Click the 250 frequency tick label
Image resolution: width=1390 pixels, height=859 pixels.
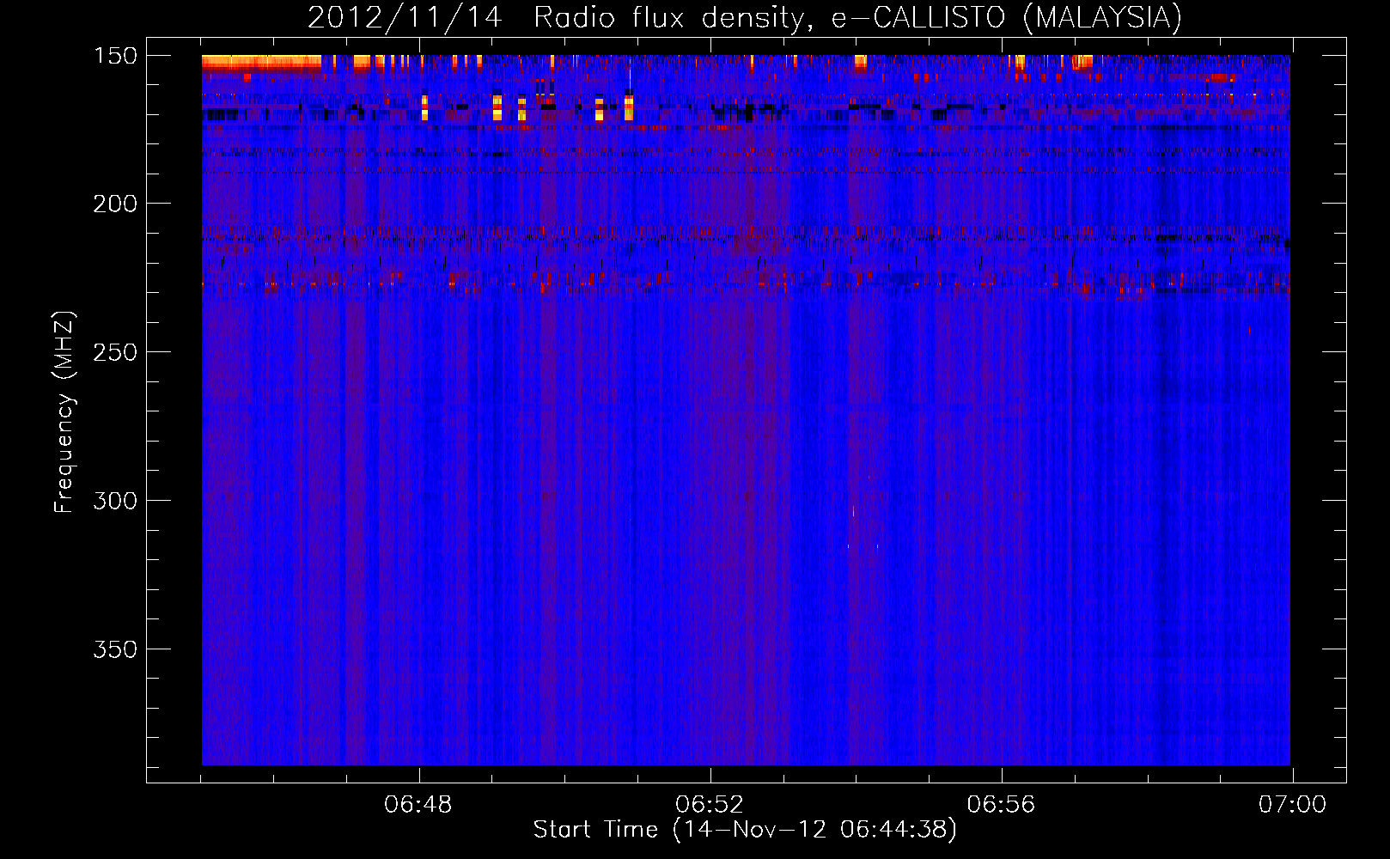tap(115, 352)
